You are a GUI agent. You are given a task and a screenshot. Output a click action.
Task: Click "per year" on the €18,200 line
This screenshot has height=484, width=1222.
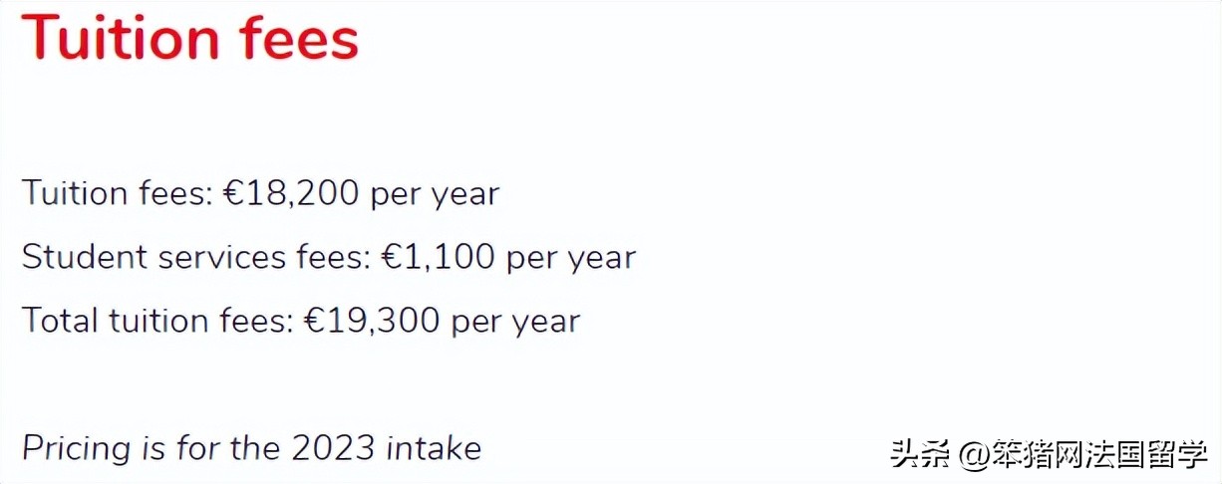(435, 193)
